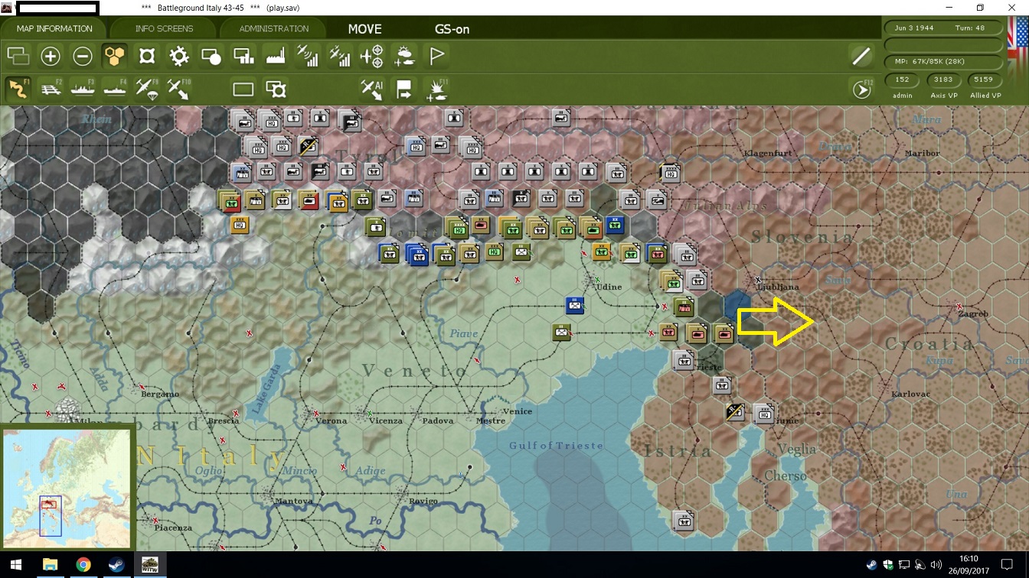Select the F4 amphibious ship mode
This screenshot has height=578, width=1029.
[x=115, y=89]
